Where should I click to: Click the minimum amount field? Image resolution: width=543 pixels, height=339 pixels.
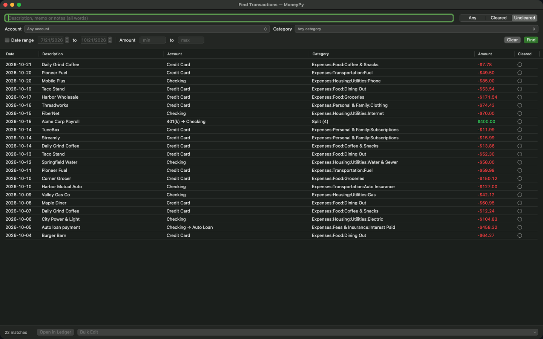(153, 40)
